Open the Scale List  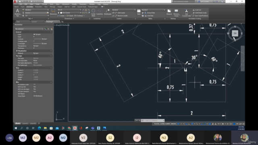pos(197,10)
